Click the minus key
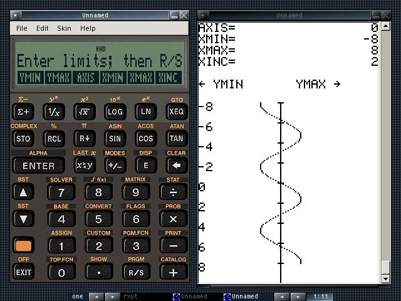The image size is (401, 301). tap(173, 246)
